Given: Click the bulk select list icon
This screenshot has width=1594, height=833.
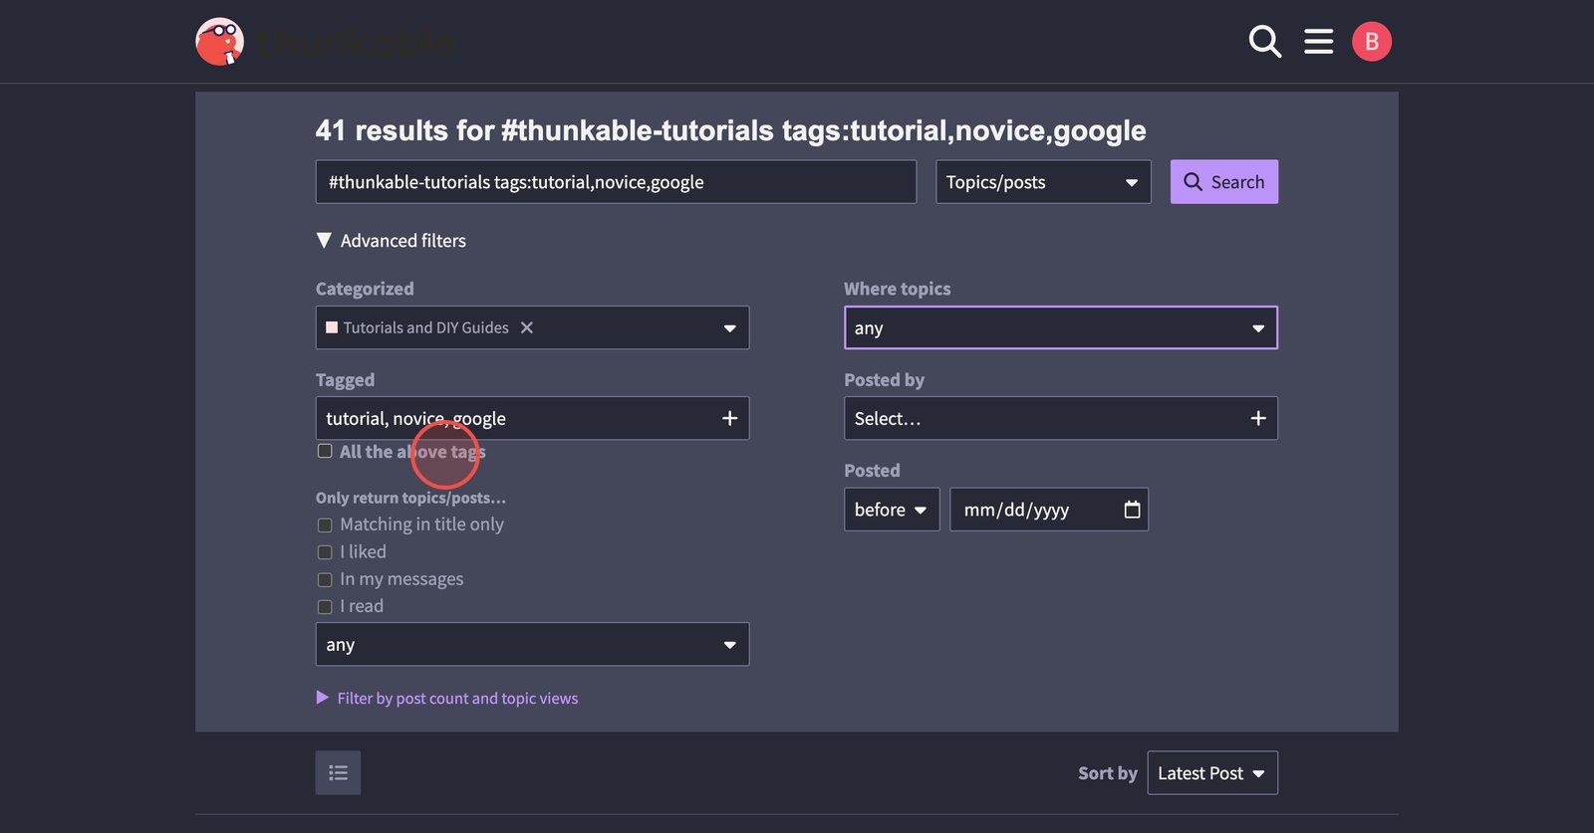Looking at the screenshot, I should [338, 773].
